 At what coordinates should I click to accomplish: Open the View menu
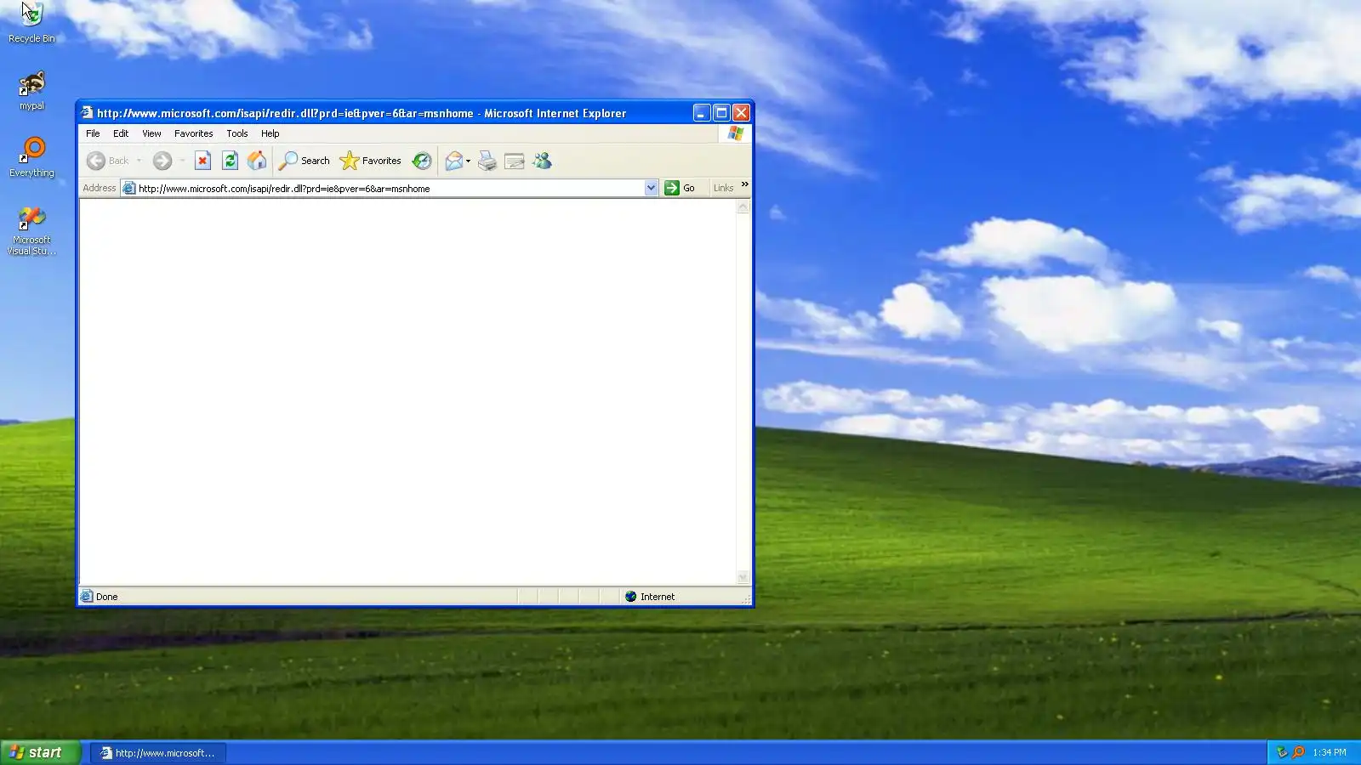[x=151, y=133]
